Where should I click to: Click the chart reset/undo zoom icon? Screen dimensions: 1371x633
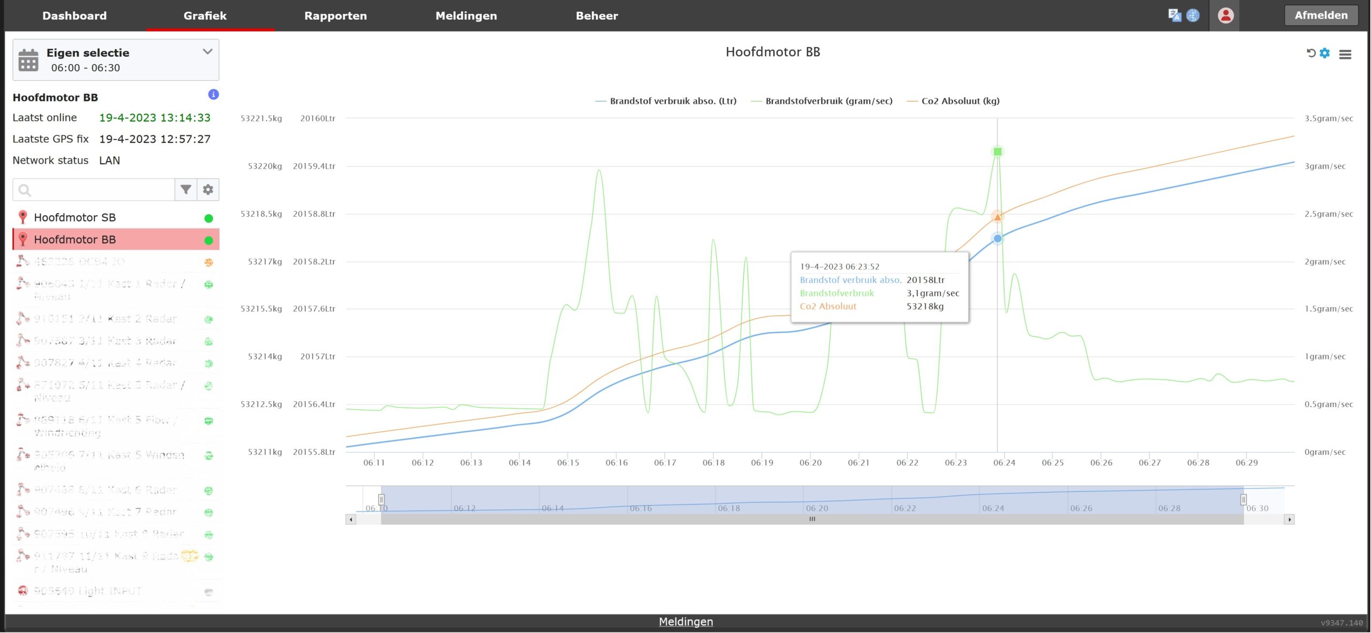[x=1311, y=53]
